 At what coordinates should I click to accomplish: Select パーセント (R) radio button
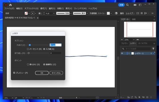[x=28, y=49]
